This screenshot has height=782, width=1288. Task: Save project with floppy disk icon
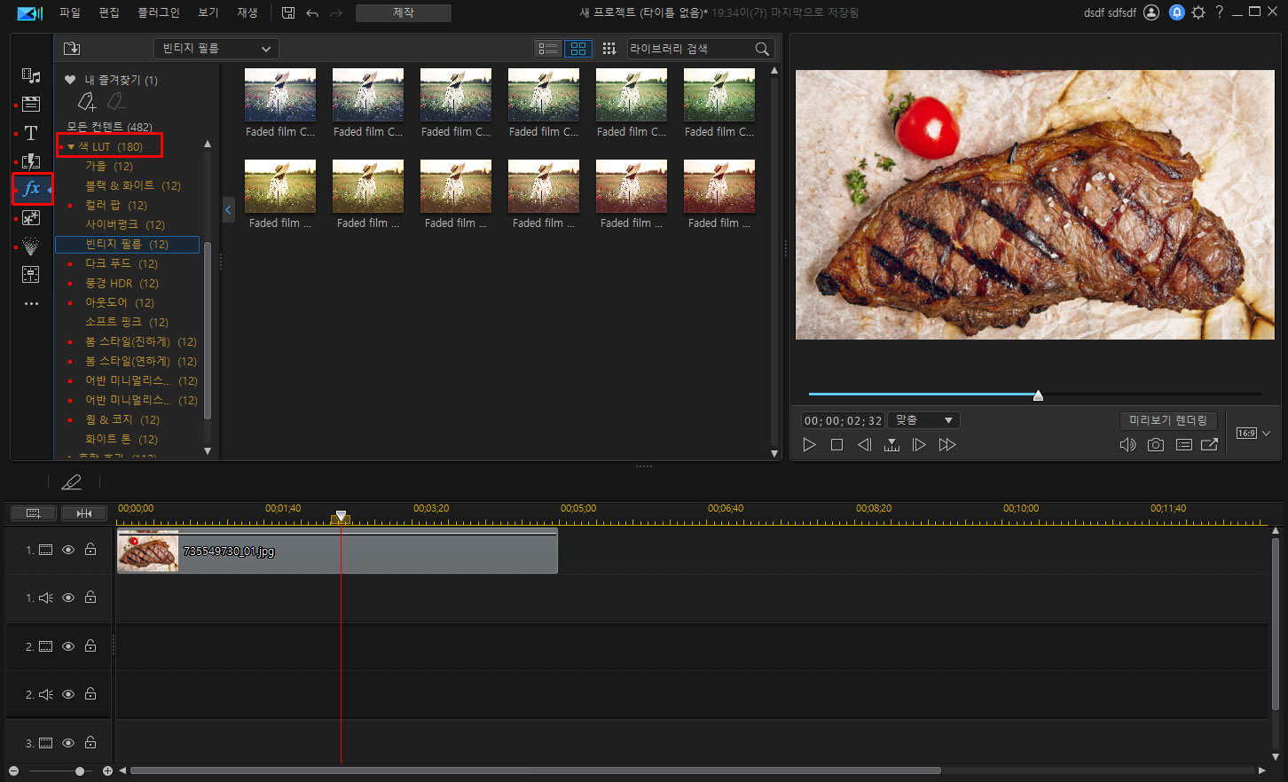point(288,12)
